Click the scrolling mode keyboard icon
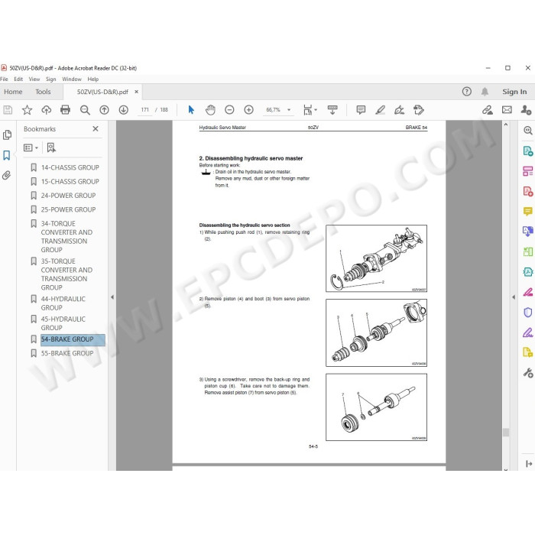Screen dimensions: 535x535 click(x=332, y=110)
